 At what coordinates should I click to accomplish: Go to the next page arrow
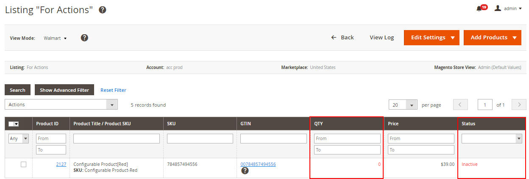coord(519,105)
